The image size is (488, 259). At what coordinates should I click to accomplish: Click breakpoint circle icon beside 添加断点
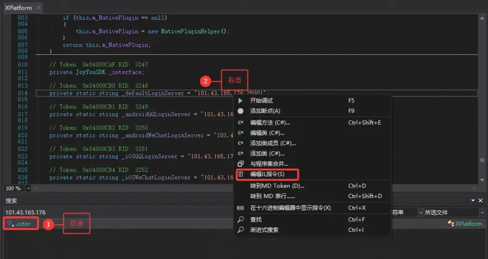(240, 111)
